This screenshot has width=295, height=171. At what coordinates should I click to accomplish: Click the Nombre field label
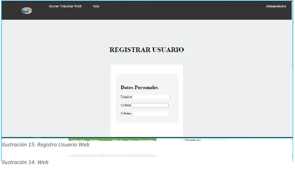(126, 97)
